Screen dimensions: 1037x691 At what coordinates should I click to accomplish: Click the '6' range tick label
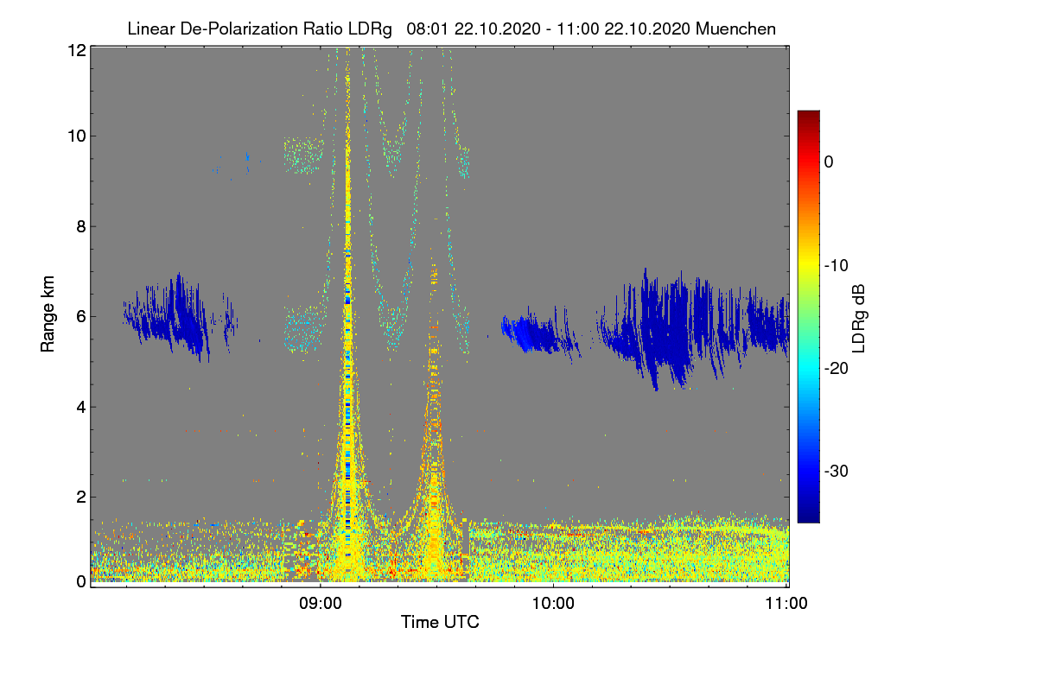point(80,316)
